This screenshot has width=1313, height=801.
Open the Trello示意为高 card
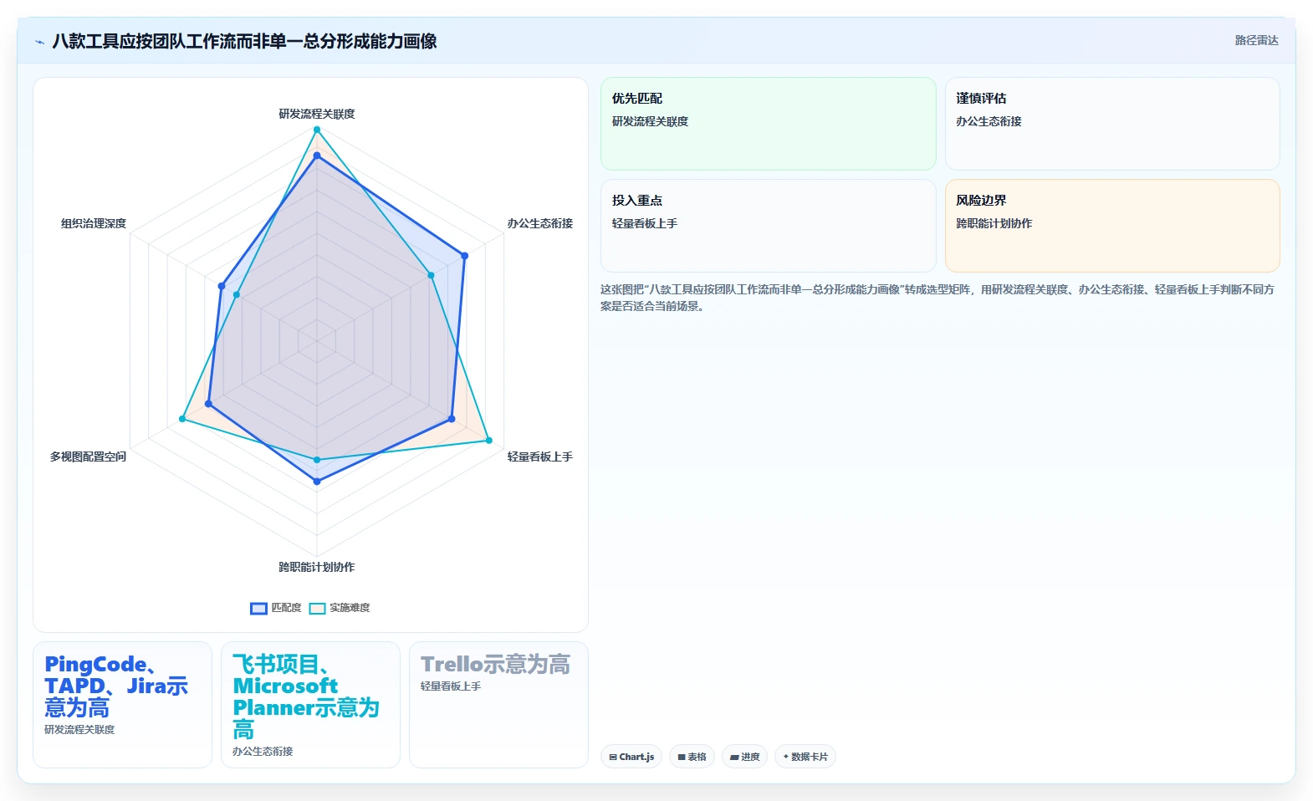(x=498, y=705)
